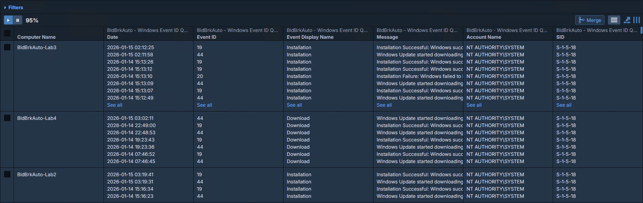Check the BldBrkAuto-Lab2 row checkbox

(7, 174)
